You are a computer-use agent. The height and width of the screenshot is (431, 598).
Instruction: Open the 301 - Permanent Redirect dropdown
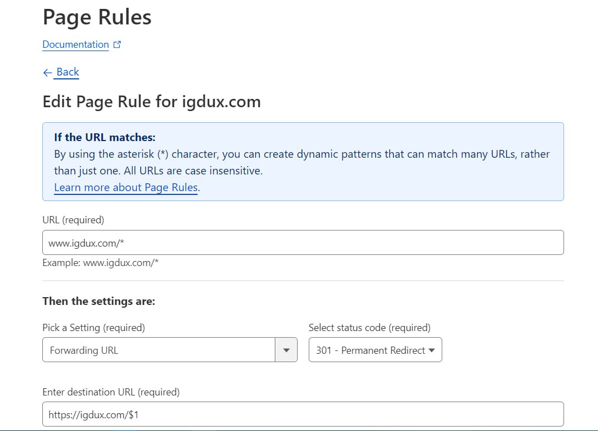click(x=370, y=350)
